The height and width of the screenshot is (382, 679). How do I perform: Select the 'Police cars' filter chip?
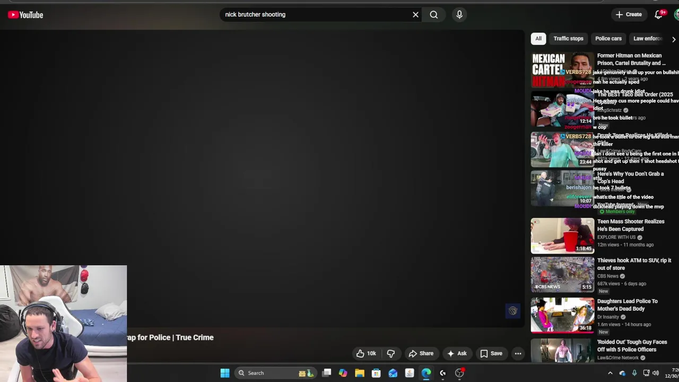click(608, 39)
